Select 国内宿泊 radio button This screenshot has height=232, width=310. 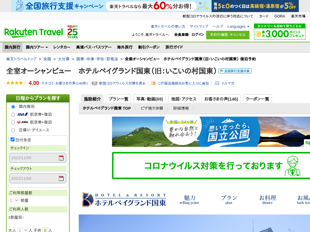[13, 107]
